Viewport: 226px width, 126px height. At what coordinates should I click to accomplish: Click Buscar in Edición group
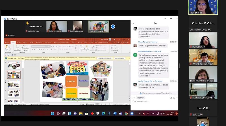click(114, 46)
